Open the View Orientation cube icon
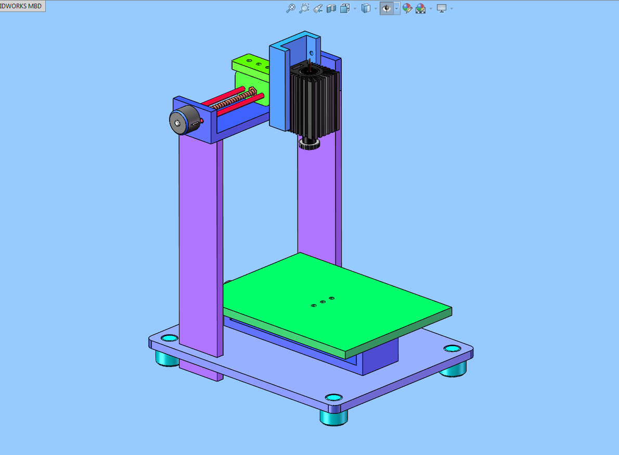619x455 pixels. click(345, 8)
